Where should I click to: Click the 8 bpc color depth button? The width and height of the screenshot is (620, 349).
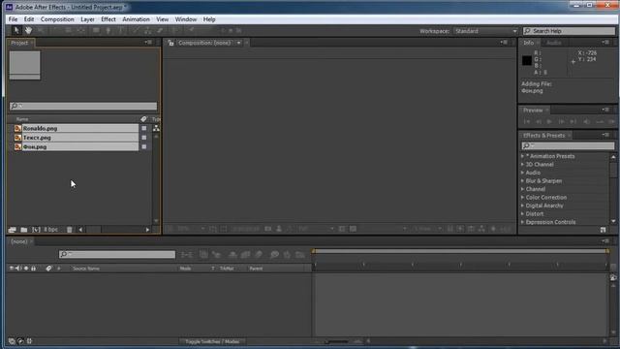click(50, 230)
